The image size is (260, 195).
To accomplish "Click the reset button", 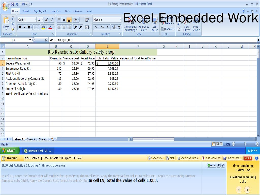I will (212, 165).
